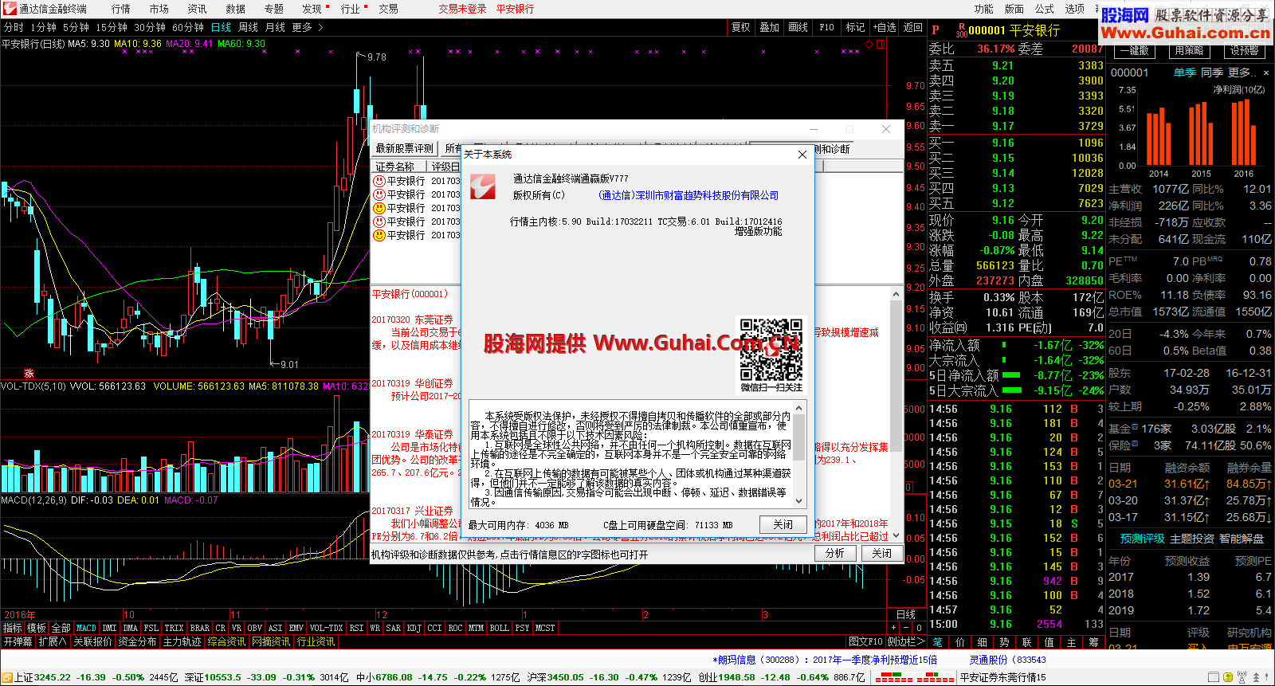
Task: Click 关闭 in the rating window
Action: [x=881, y=553]
